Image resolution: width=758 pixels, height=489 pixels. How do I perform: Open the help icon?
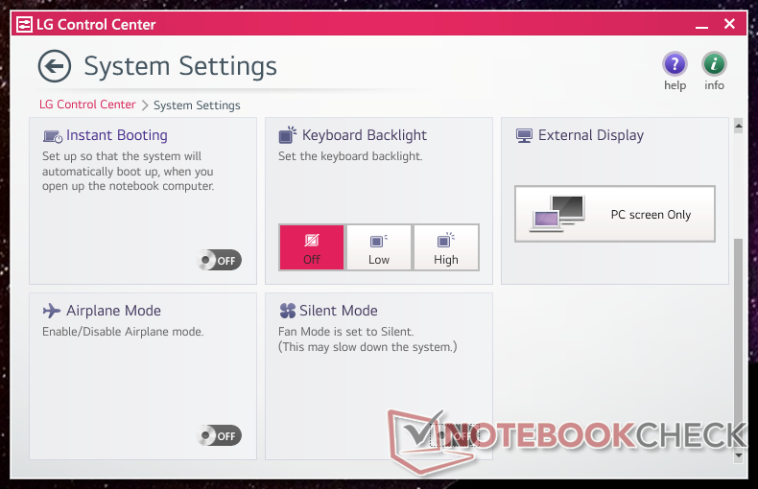(x=675, y=65)
